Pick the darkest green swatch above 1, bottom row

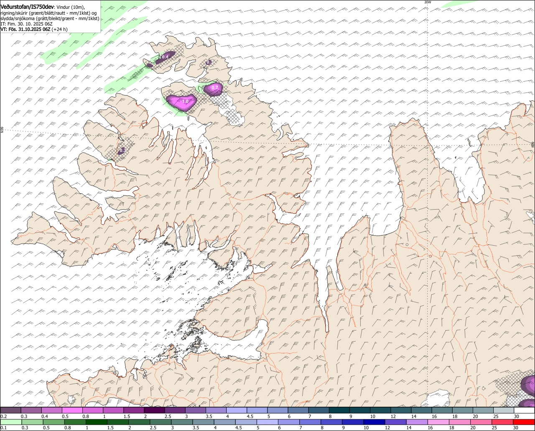point(97,422)
